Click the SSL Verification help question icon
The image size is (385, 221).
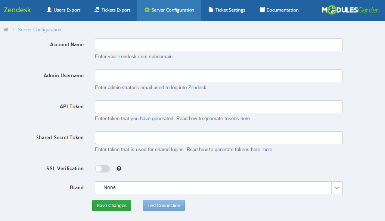119,168
